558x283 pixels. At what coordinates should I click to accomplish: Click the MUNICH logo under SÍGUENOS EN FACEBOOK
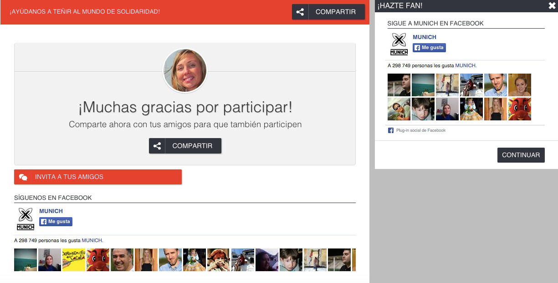[26, 219]
